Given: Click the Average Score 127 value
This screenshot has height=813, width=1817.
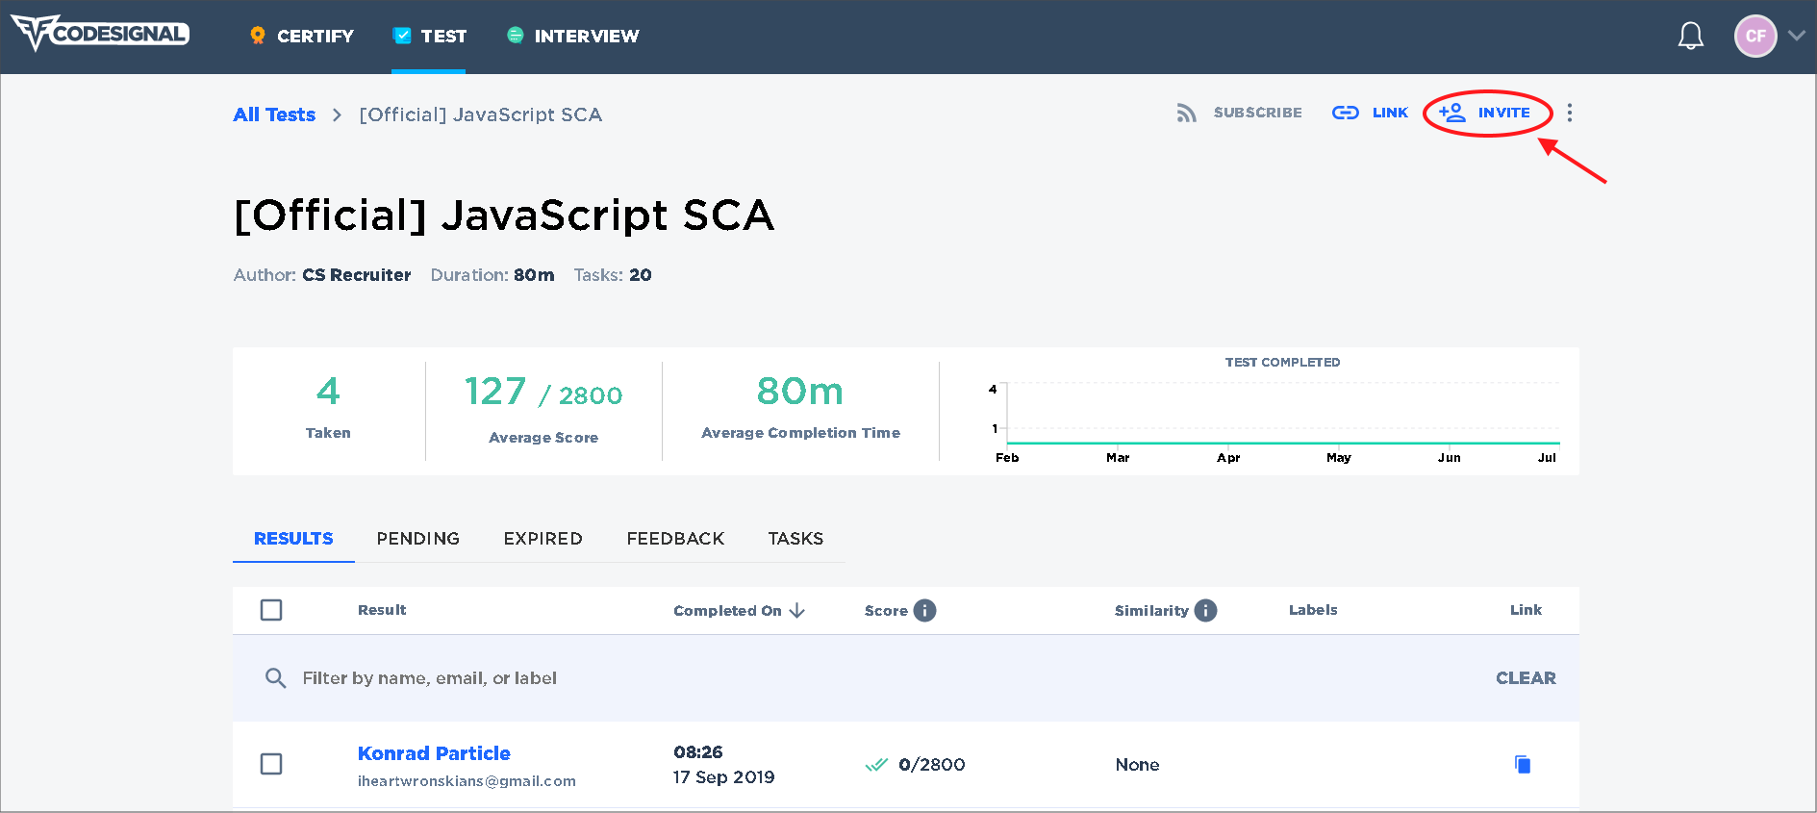Looking at the screenshot, I should pos(495,392).
